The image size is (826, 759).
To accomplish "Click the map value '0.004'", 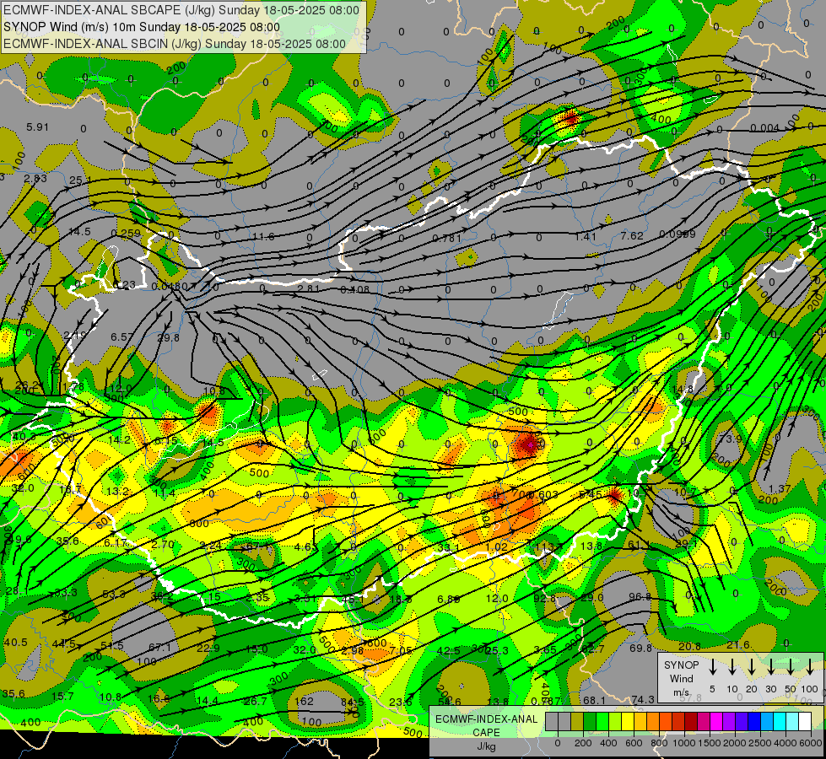I will point(764,128).
